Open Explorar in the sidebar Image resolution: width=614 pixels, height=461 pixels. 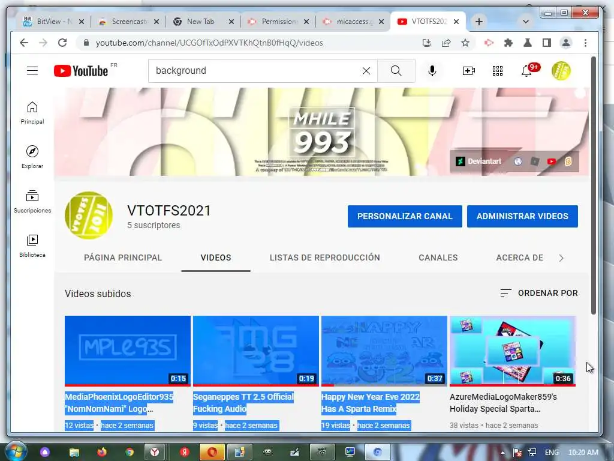click(x=32, y=157)
